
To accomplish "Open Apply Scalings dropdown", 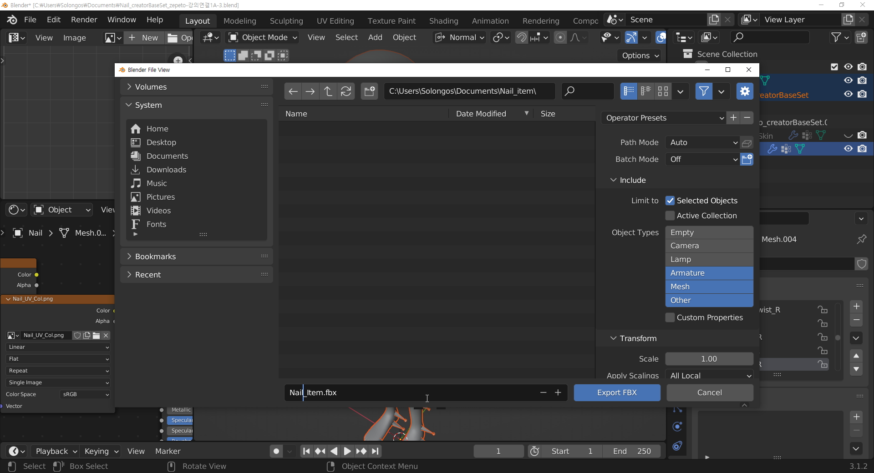I will [709, 376].
